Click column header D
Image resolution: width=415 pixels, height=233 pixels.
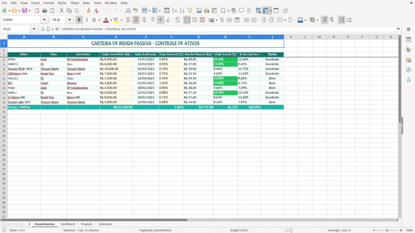[x=116, y=37]
